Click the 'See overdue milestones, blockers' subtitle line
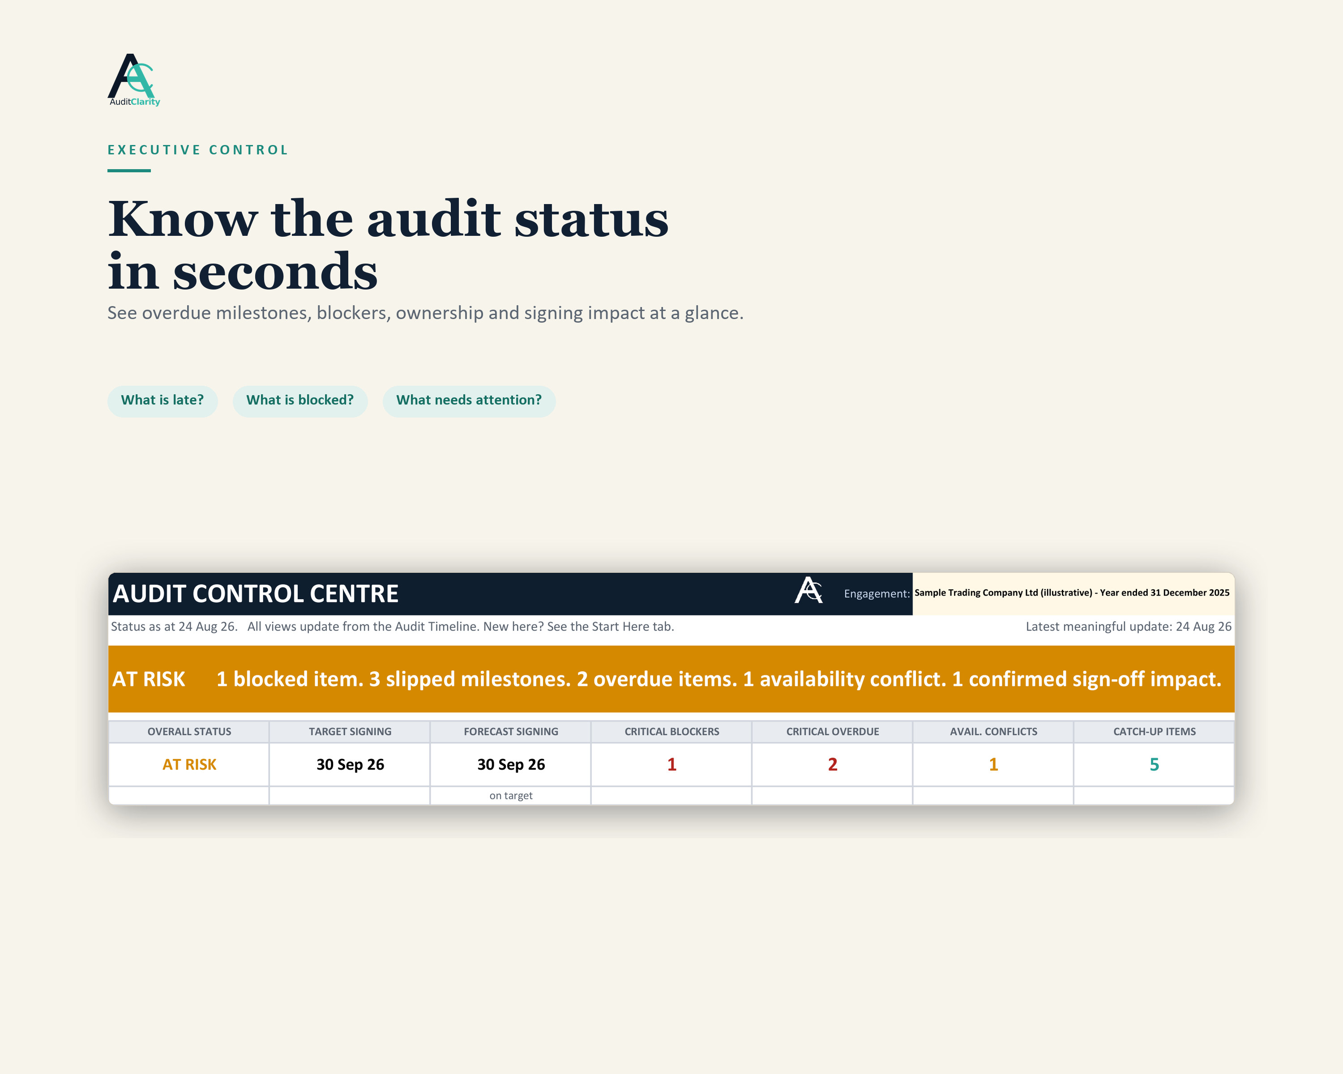 pos(425,312)
